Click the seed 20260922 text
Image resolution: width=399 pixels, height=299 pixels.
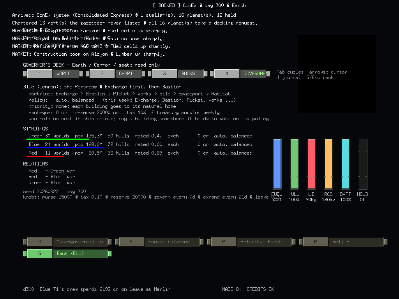pyautogui.click(x=41, y=192)
